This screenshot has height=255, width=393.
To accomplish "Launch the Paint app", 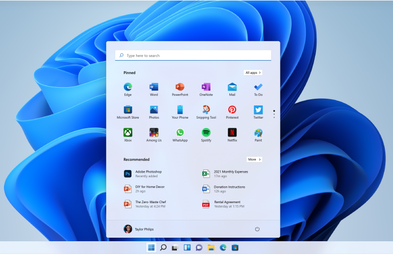I will point(258,135).
